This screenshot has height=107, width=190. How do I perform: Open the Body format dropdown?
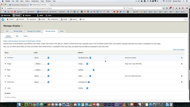[86, 70]
